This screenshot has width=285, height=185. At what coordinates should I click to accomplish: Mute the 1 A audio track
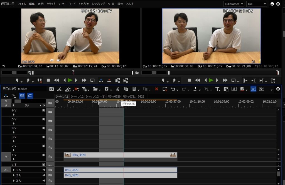point(43,170)
